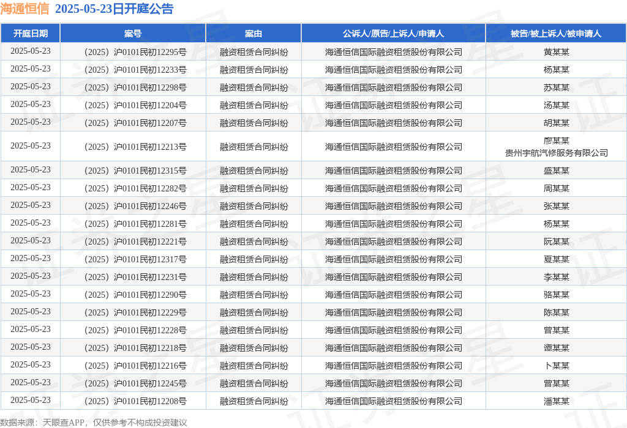Click defendant 胡某某
This screenshot has height=428, width=627.
click(x=556, y=122)
